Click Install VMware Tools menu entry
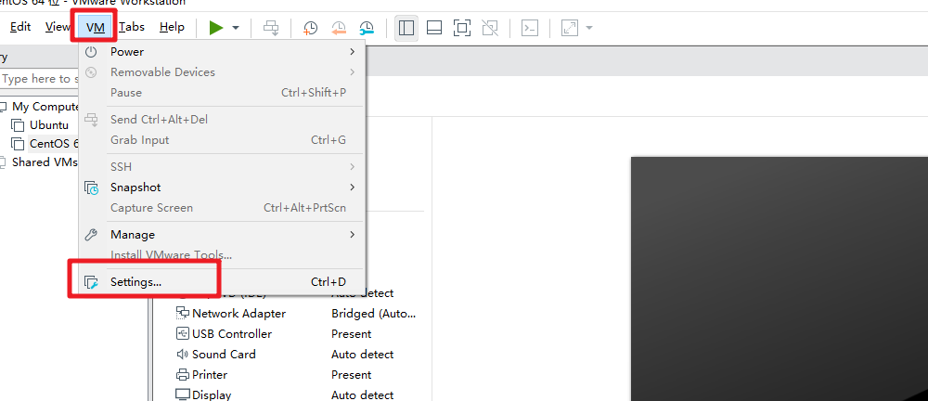 [x=223, y=255]
